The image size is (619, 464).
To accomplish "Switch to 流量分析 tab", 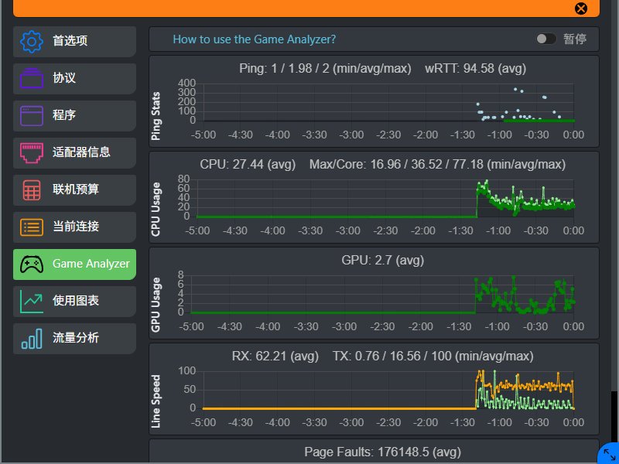I will pyautogui.click(x=74, y=338).
